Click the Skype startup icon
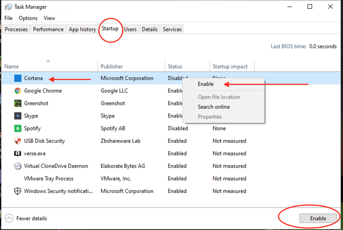The image size is (343, 230). click(x=18, y=116)
